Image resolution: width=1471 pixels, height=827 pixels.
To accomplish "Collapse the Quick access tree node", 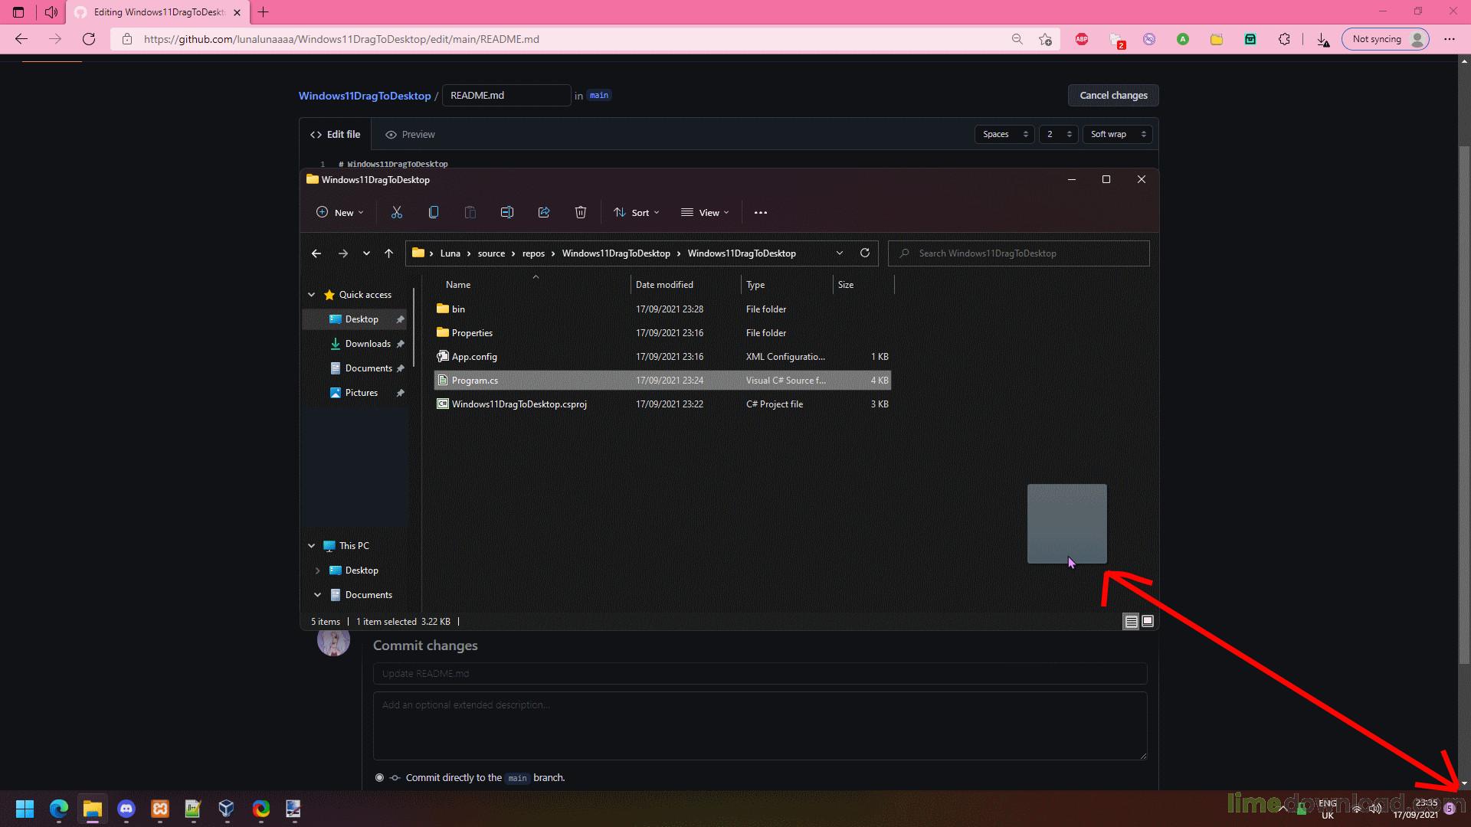I will [x=312, y=295].
